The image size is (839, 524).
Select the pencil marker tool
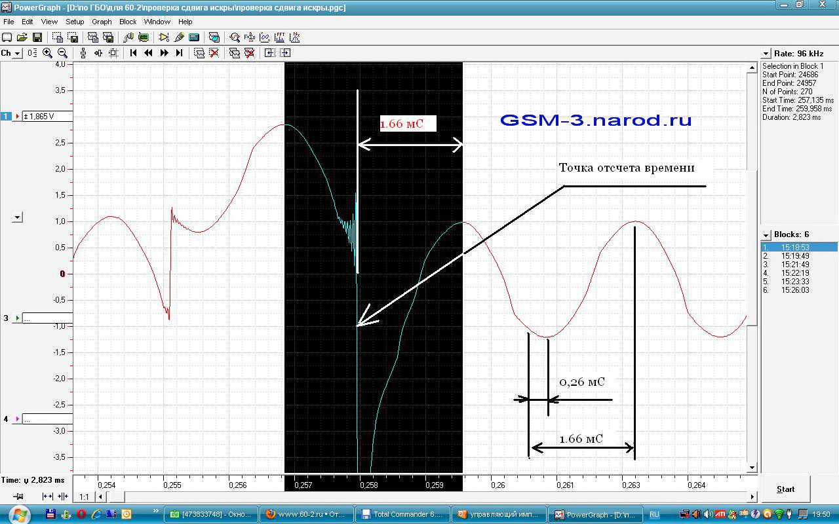tap(179, 37)
